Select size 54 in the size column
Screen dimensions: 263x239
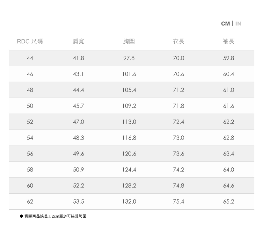[x=30, y=138]
